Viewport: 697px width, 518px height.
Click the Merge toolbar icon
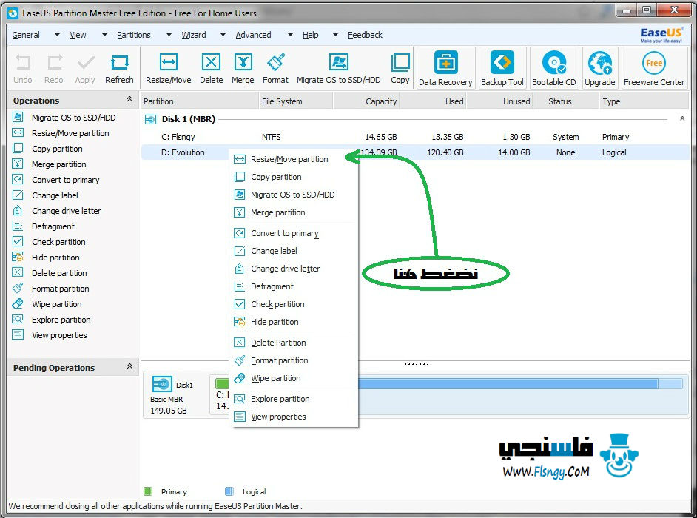click(x=243, y=62)
